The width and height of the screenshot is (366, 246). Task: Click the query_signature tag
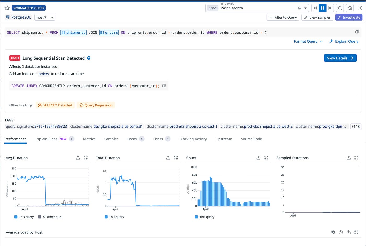click(36, 126)
